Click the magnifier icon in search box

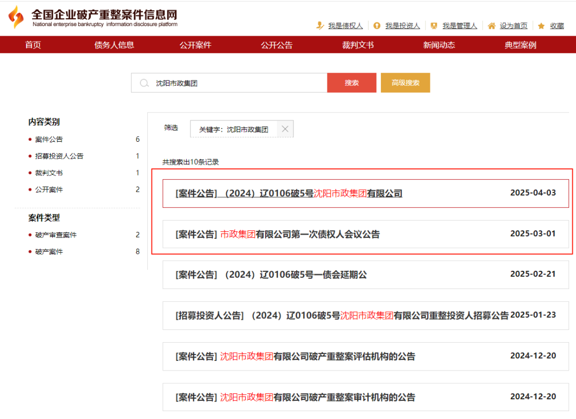(144, 83)
